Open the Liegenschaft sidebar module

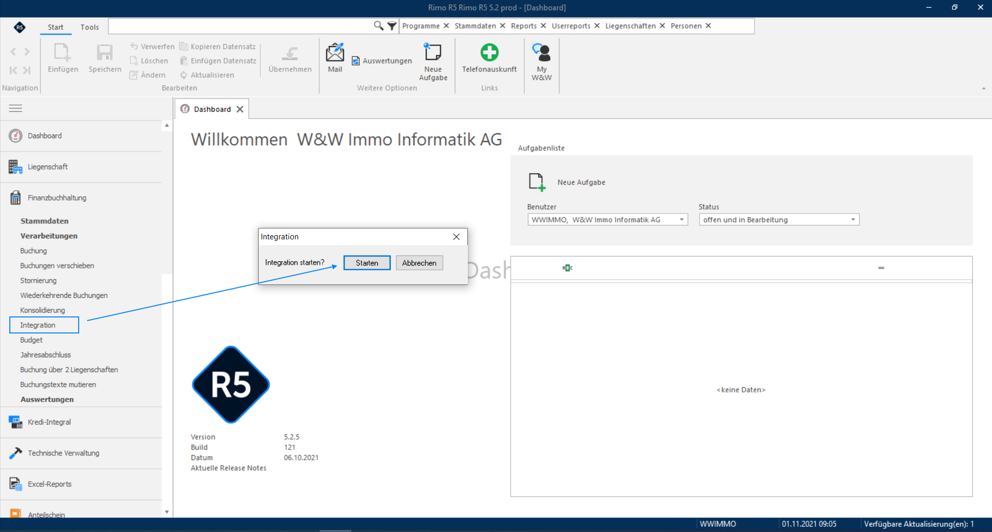tap(81, 167)
